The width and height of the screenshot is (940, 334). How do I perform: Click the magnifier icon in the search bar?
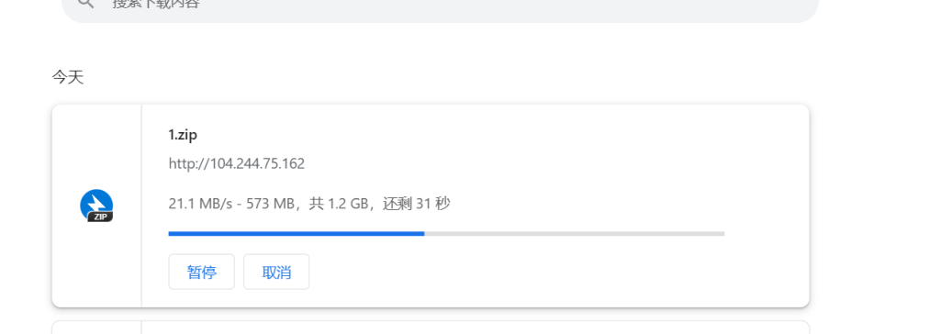86,3
